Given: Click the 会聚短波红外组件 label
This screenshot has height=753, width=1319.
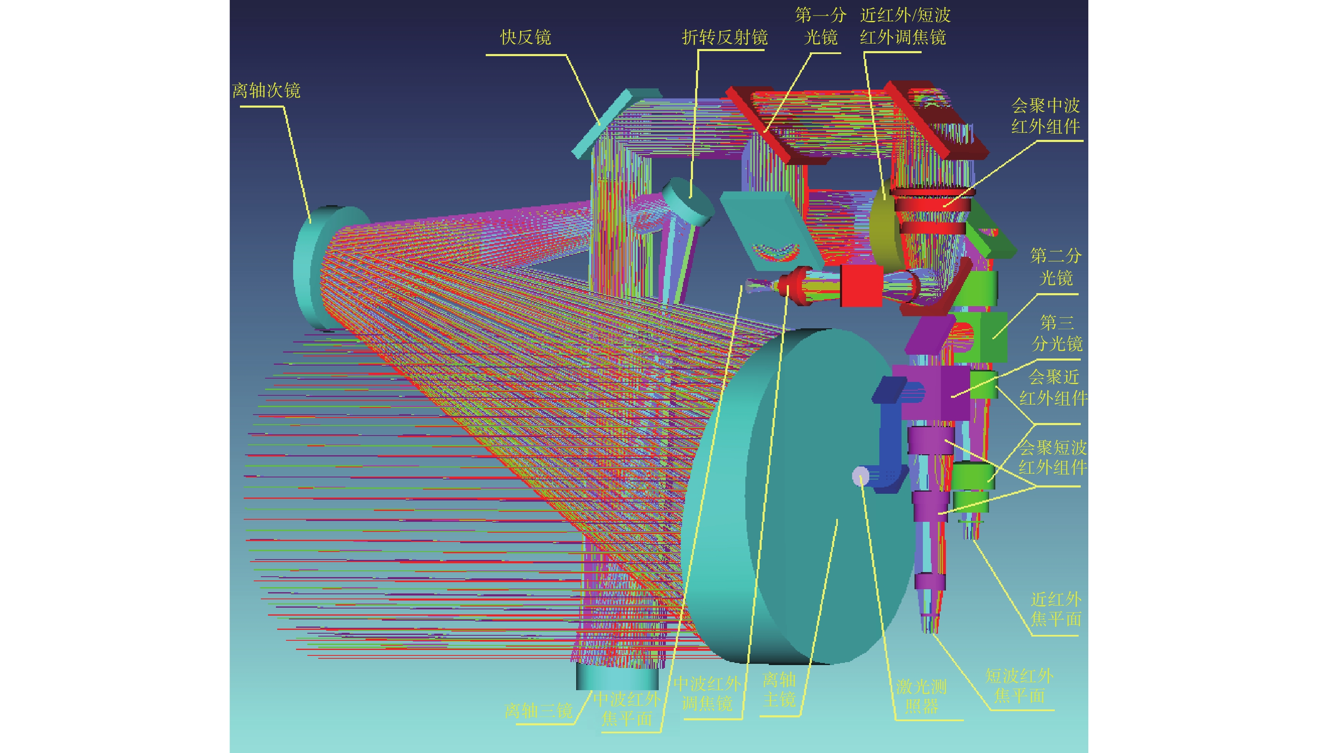Looking at the screenshot, I should [x=1052, y=457].
